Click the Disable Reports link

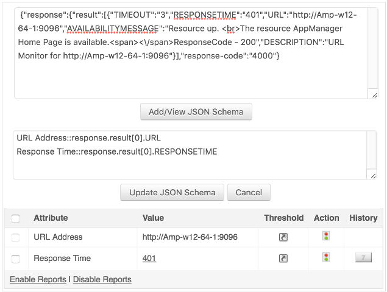[102, 280]
